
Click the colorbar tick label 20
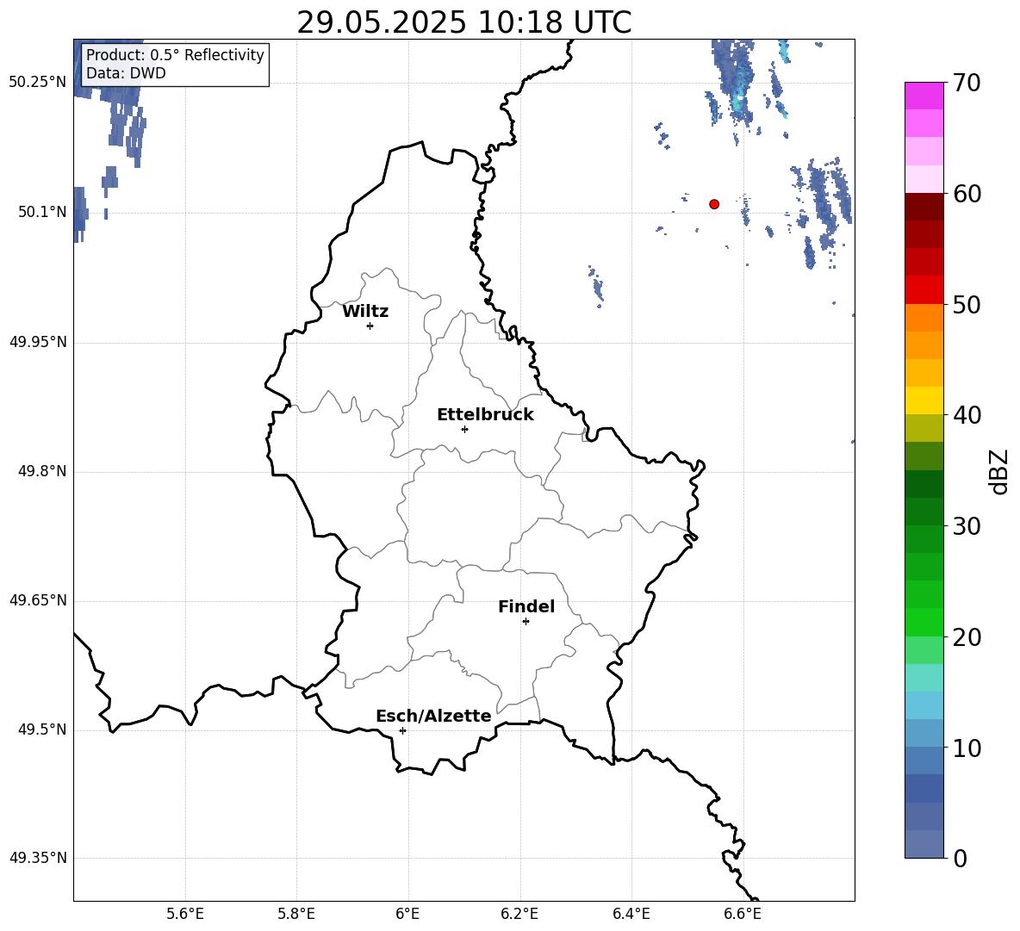pyautogui.click(x=967, y=637)
